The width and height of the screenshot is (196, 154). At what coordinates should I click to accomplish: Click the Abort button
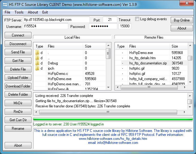[x=18, y=145]
